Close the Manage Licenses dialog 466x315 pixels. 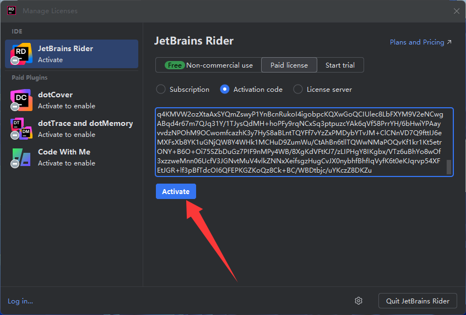pos(457,11)
